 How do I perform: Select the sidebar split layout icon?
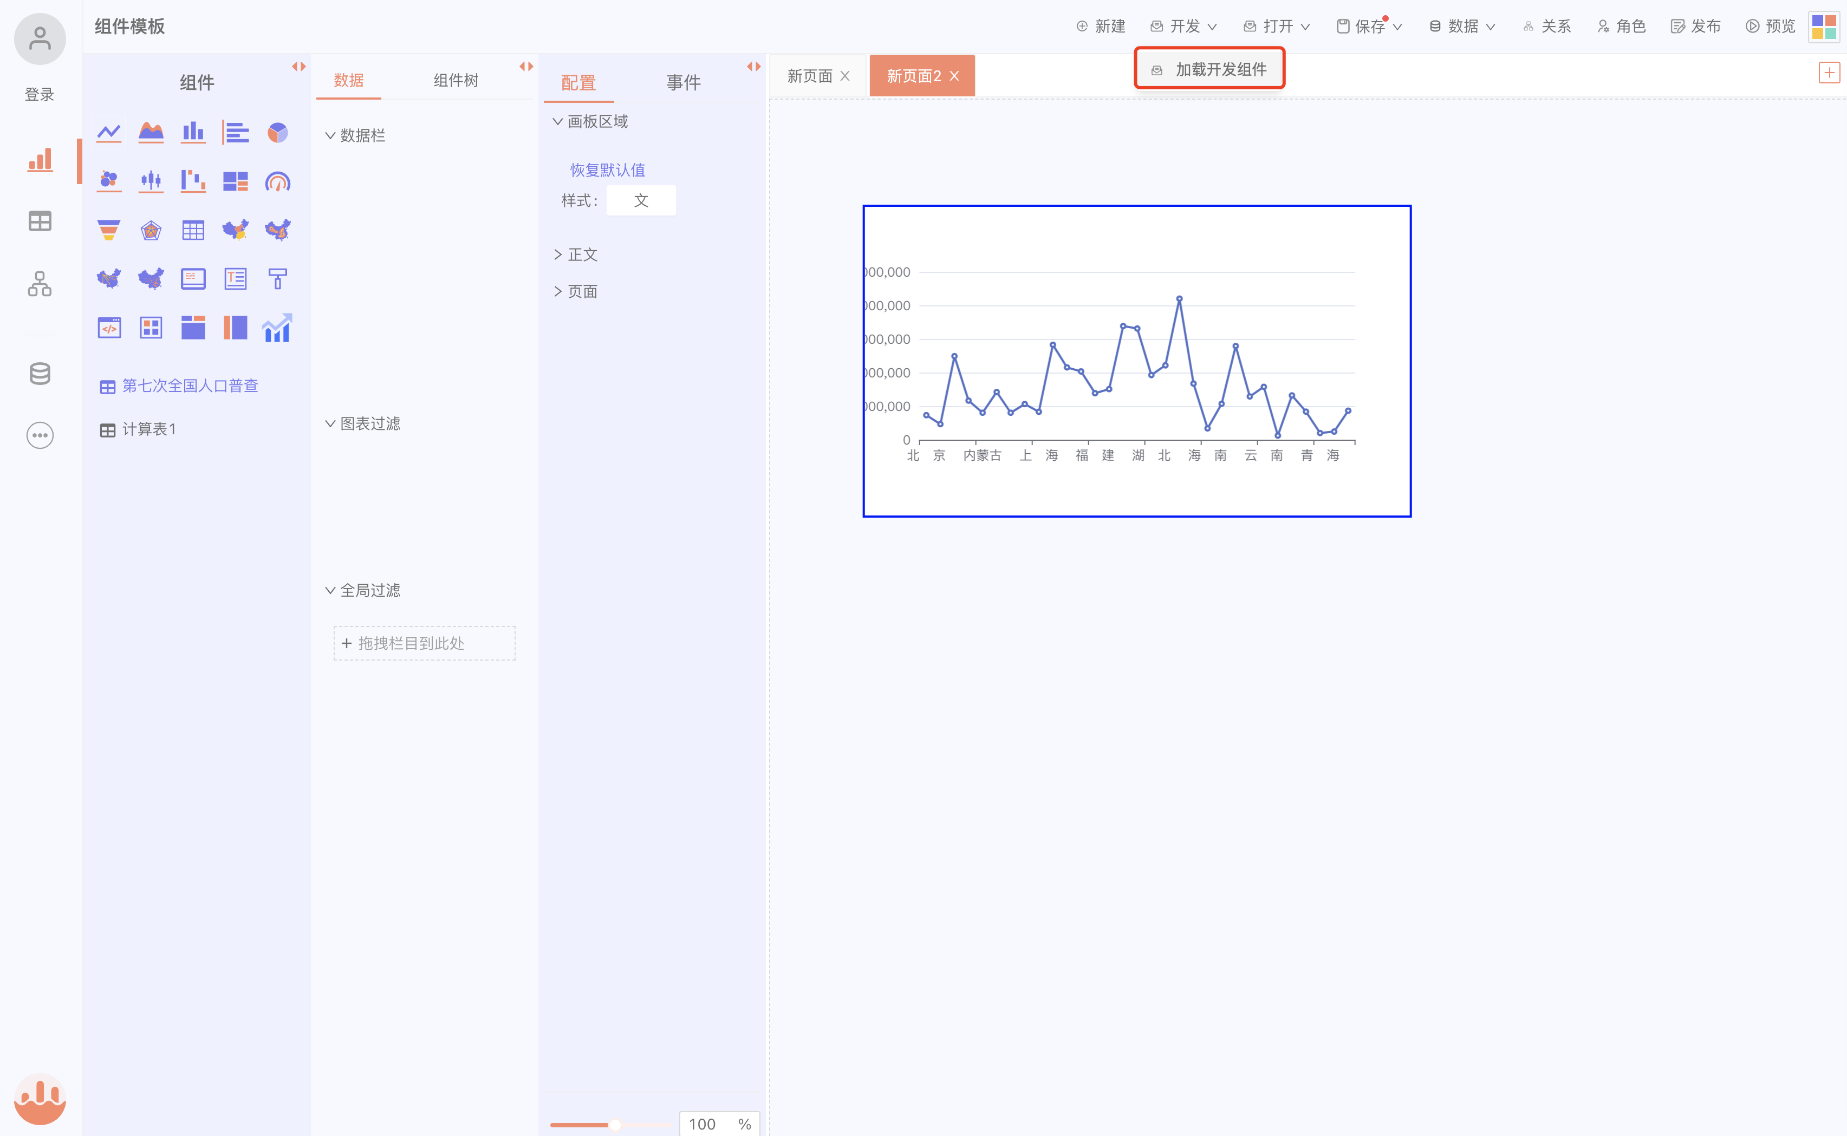[x=235, y=328]
